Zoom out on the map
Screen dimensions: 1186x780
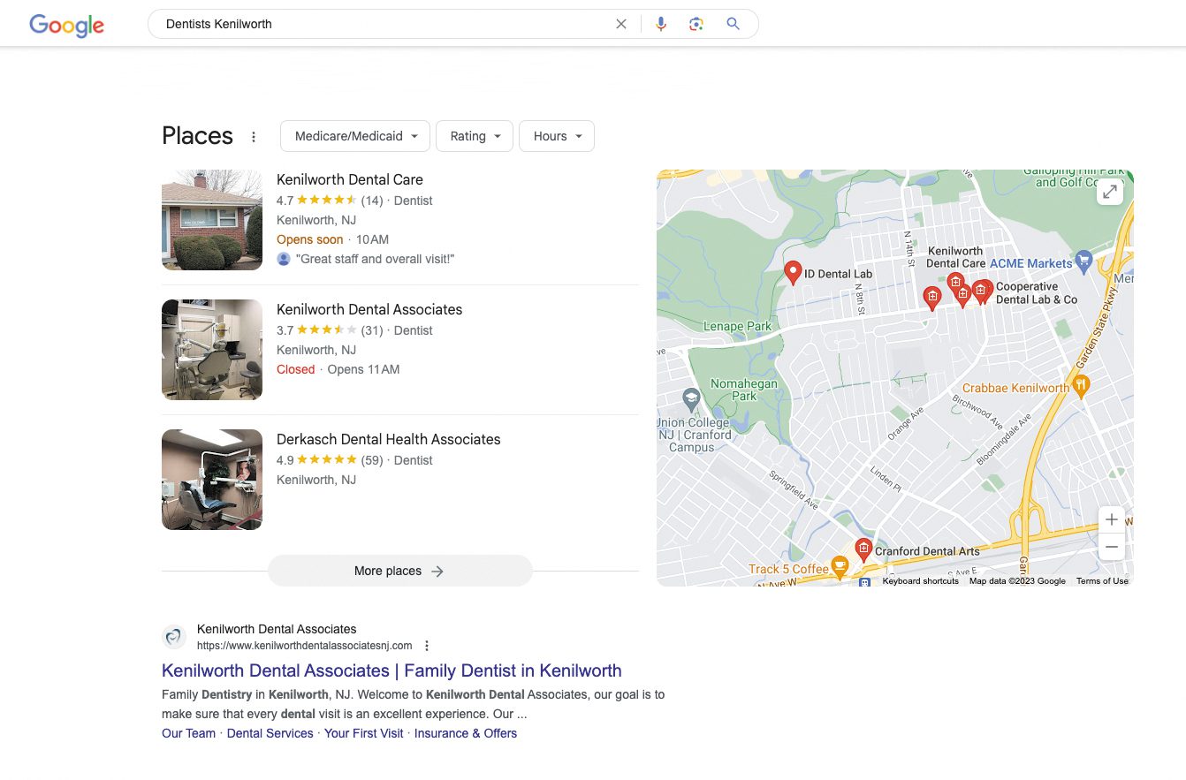1112,548
